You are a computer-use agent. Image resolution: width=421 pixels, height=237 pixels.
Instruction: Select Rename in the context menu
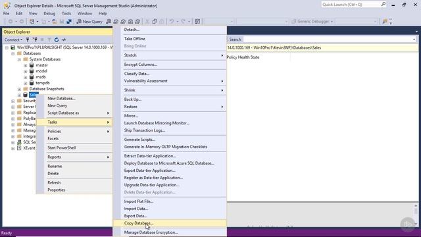pyautogui.click(x=74, y=166)
